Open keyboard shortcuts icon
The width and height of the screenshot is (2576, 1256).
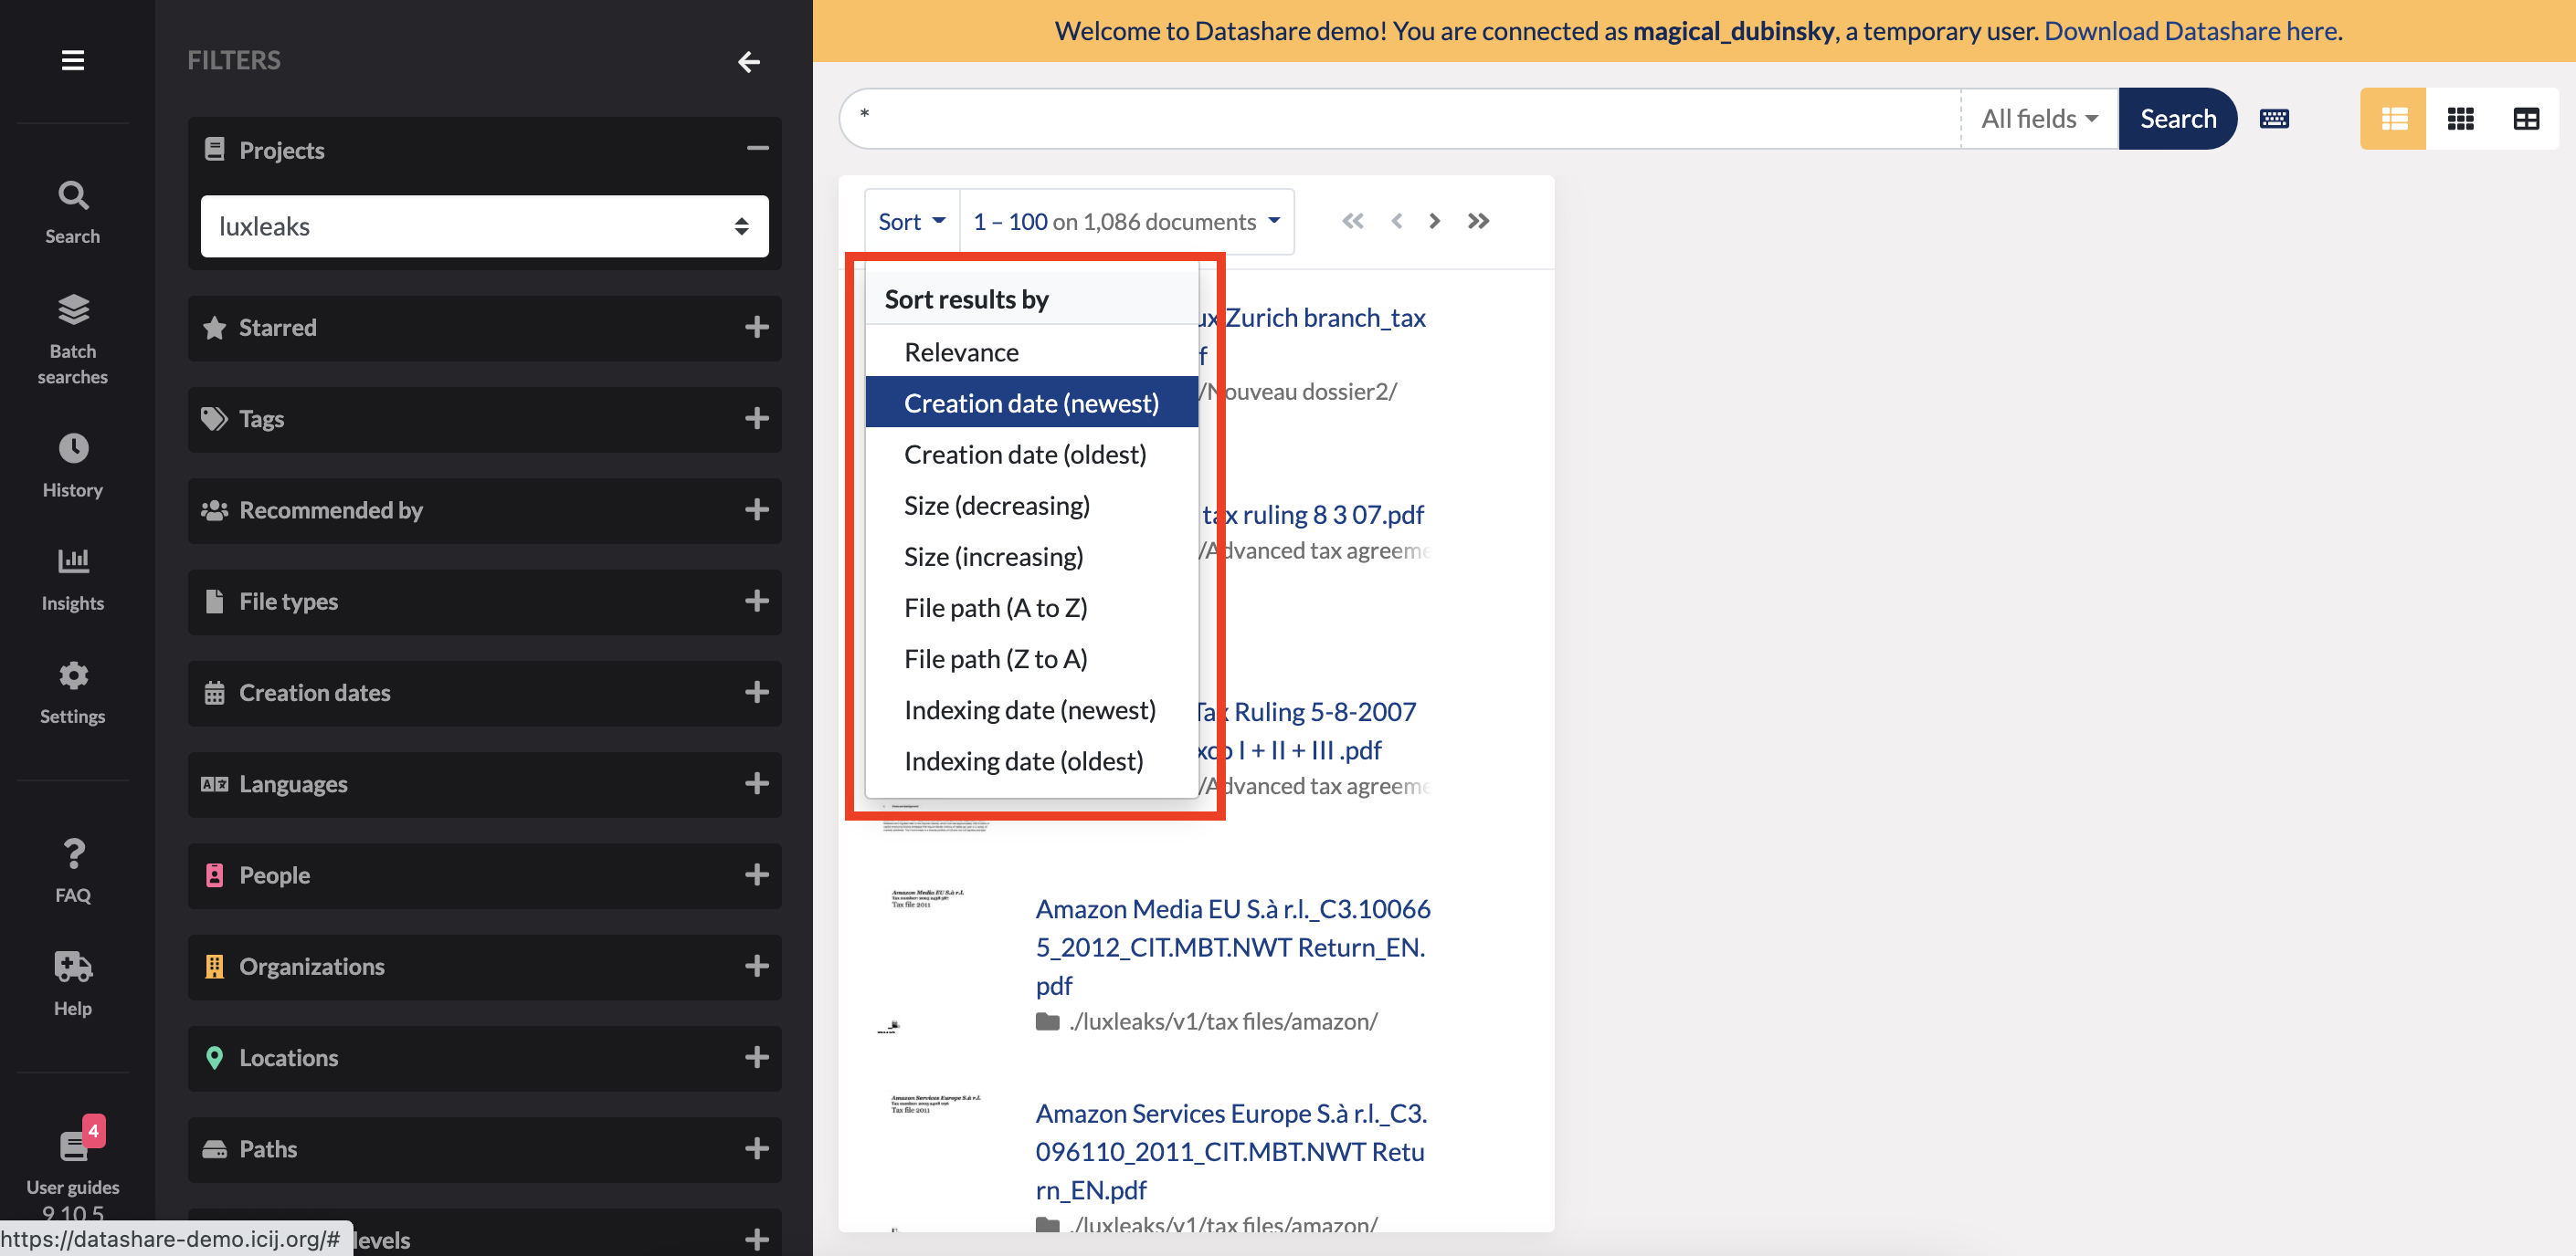pyautogui.click(x=2274, y=119)
